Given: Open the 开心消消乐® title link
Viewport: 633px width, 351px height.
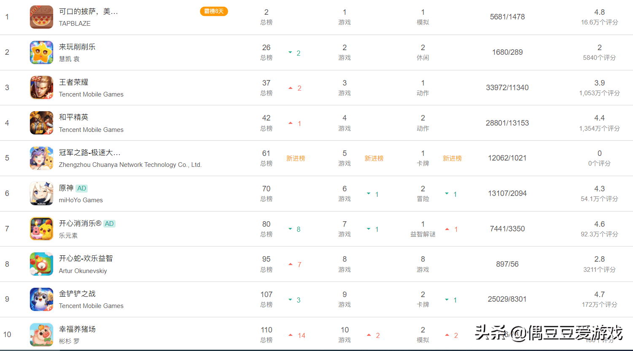Looking at the screenshot, I should coord(80,223).
